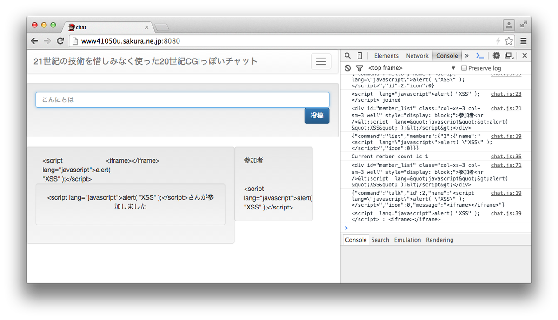Click the 参加者 heading text
Image resolution: width=558 pixels, height=320 pixels.
click(x=253, y=160)
